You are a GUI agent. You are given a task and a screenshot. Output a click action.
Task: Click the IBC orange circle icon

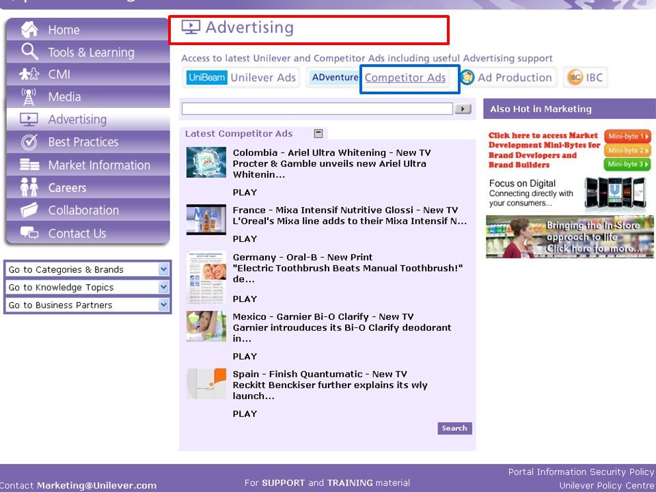tap(575, 77)
